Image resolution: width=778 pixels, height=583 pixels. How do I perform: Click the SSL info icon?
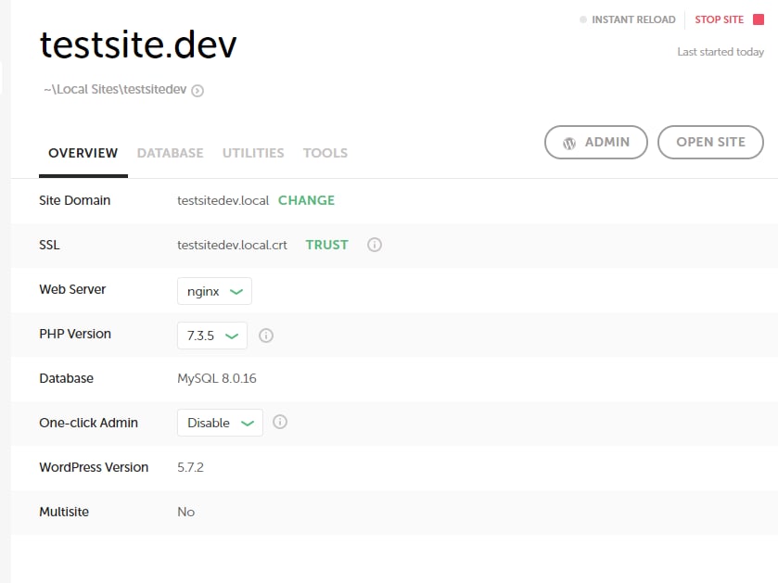coord(375,245)
